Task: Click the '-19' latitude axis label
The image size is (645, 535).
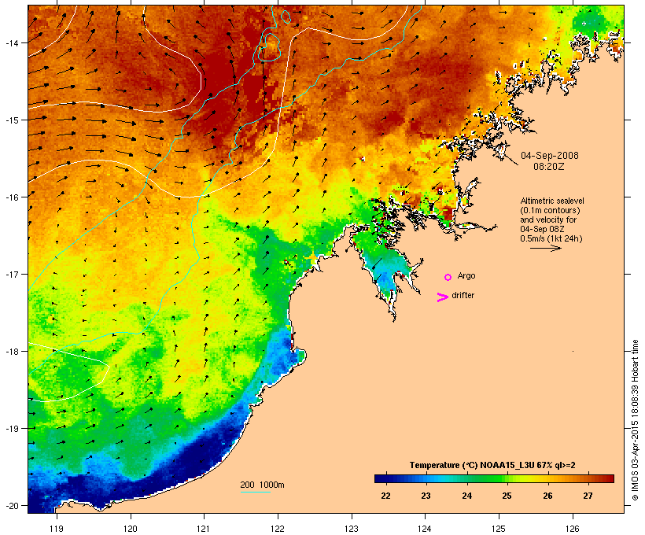Action: tap(11, 429)
